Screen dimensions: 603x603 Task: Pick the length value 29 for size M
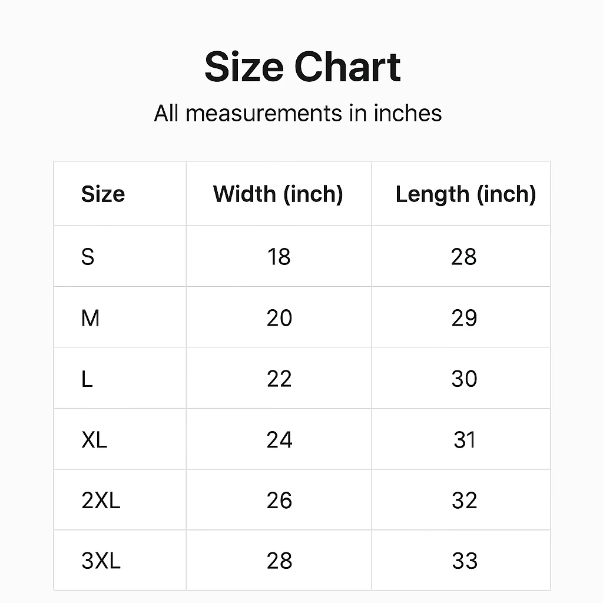(x=464, y=318)
